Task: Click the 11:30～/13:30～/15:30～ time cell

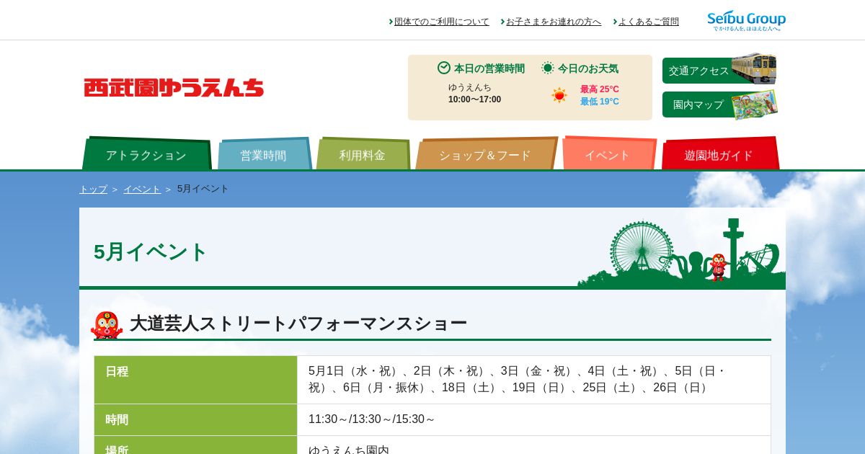Action: coord(534,419)
